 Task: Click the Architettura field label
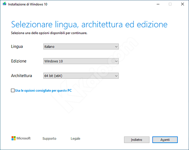pos(21,76)
